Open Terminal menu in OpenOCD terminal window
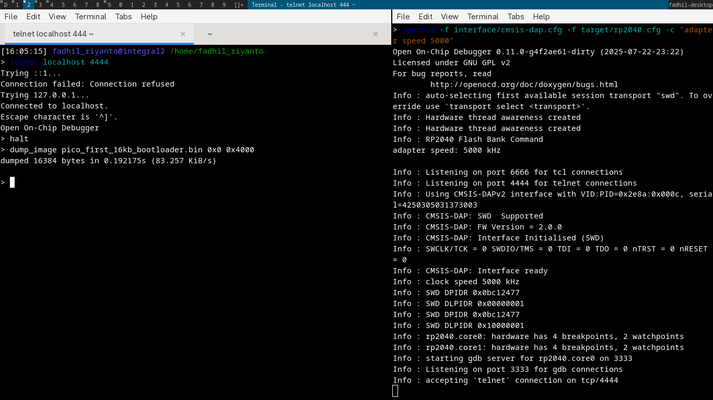The height and width of the screenshot is (400, 713). pyautogui.click(x=483, y=16)
